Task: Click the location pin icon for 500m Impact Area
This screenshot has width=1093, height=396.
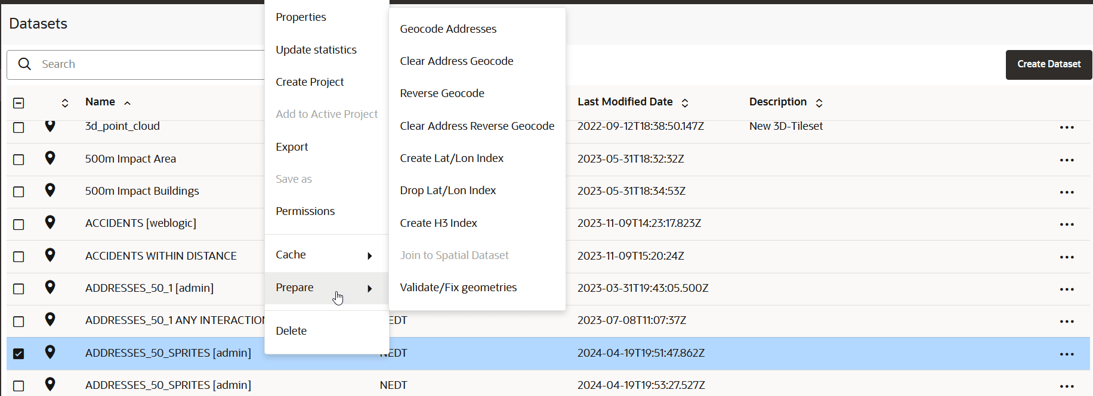Action: [x=50, y=158]
